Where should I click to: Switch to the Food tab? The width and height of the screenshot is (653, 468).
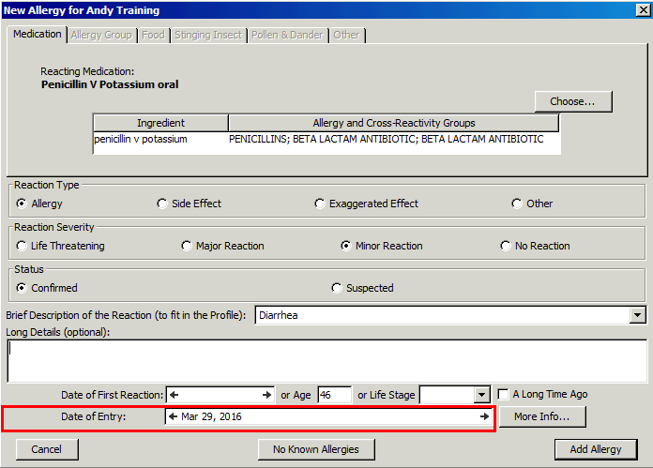151,35
